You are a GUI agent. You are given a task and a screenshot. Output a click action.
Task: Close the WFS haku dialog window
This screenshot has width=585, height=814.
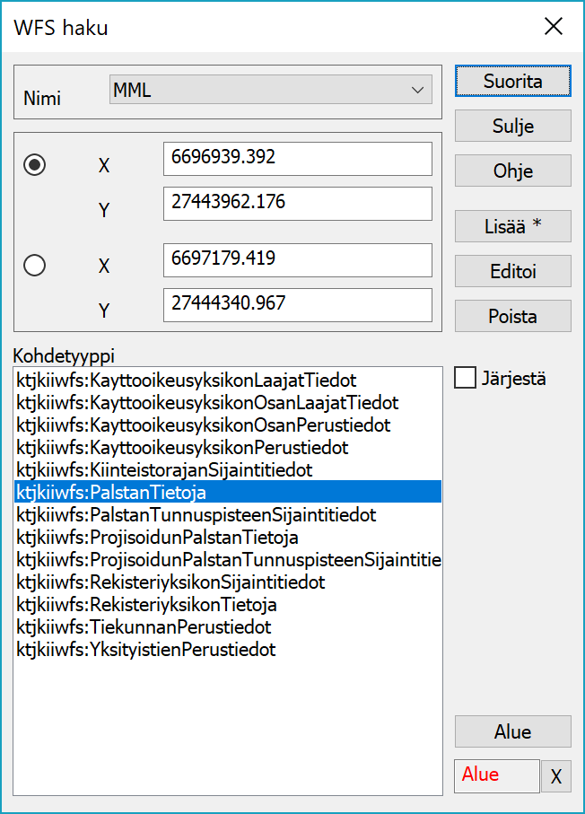(x=554, y=27)
